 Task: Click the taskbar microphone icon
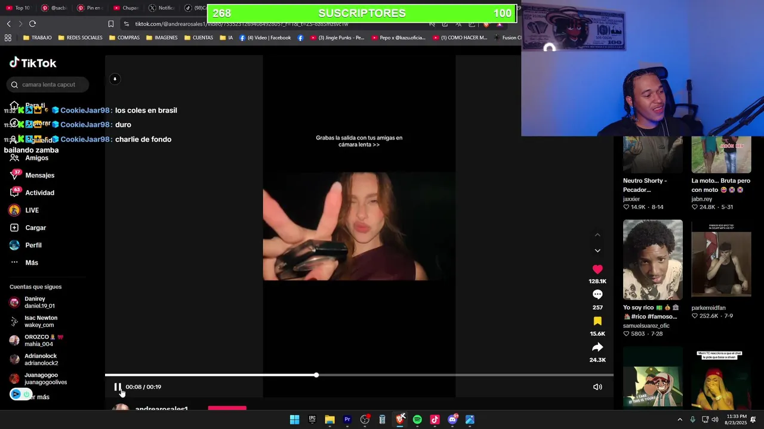coord(692,419)
